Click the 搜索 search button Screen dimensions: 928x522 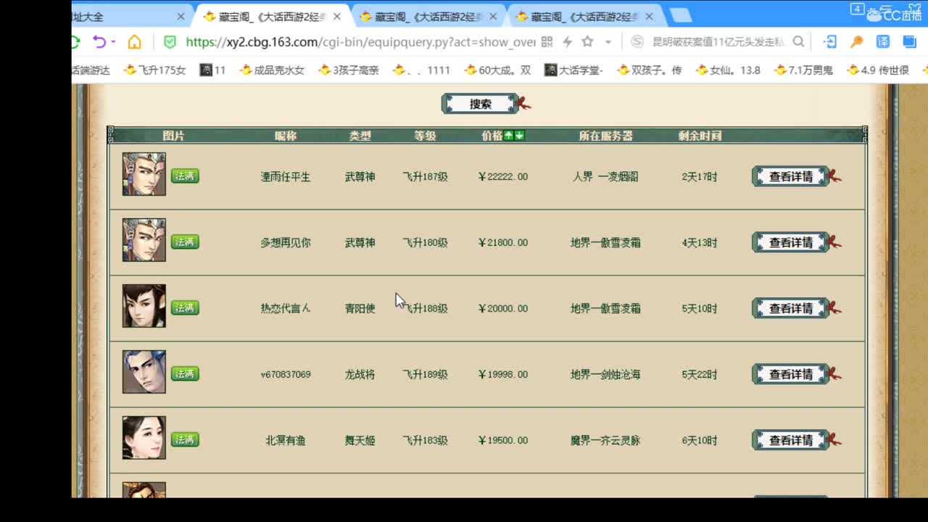[480, 104]
